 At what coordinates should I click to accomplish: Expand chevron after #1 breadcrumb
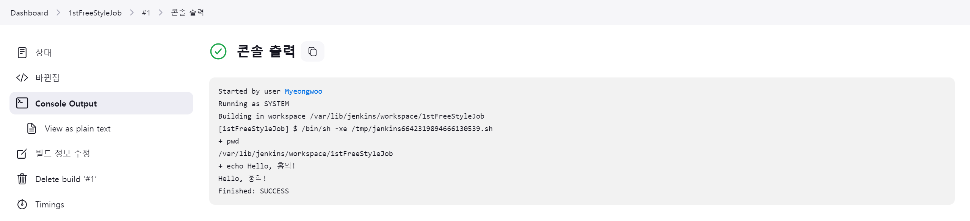[161, 13]
